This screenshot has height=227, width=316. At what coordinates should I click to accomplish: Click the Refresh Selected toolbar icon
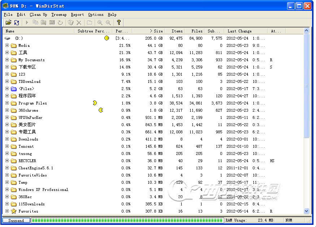pos(60,22)
